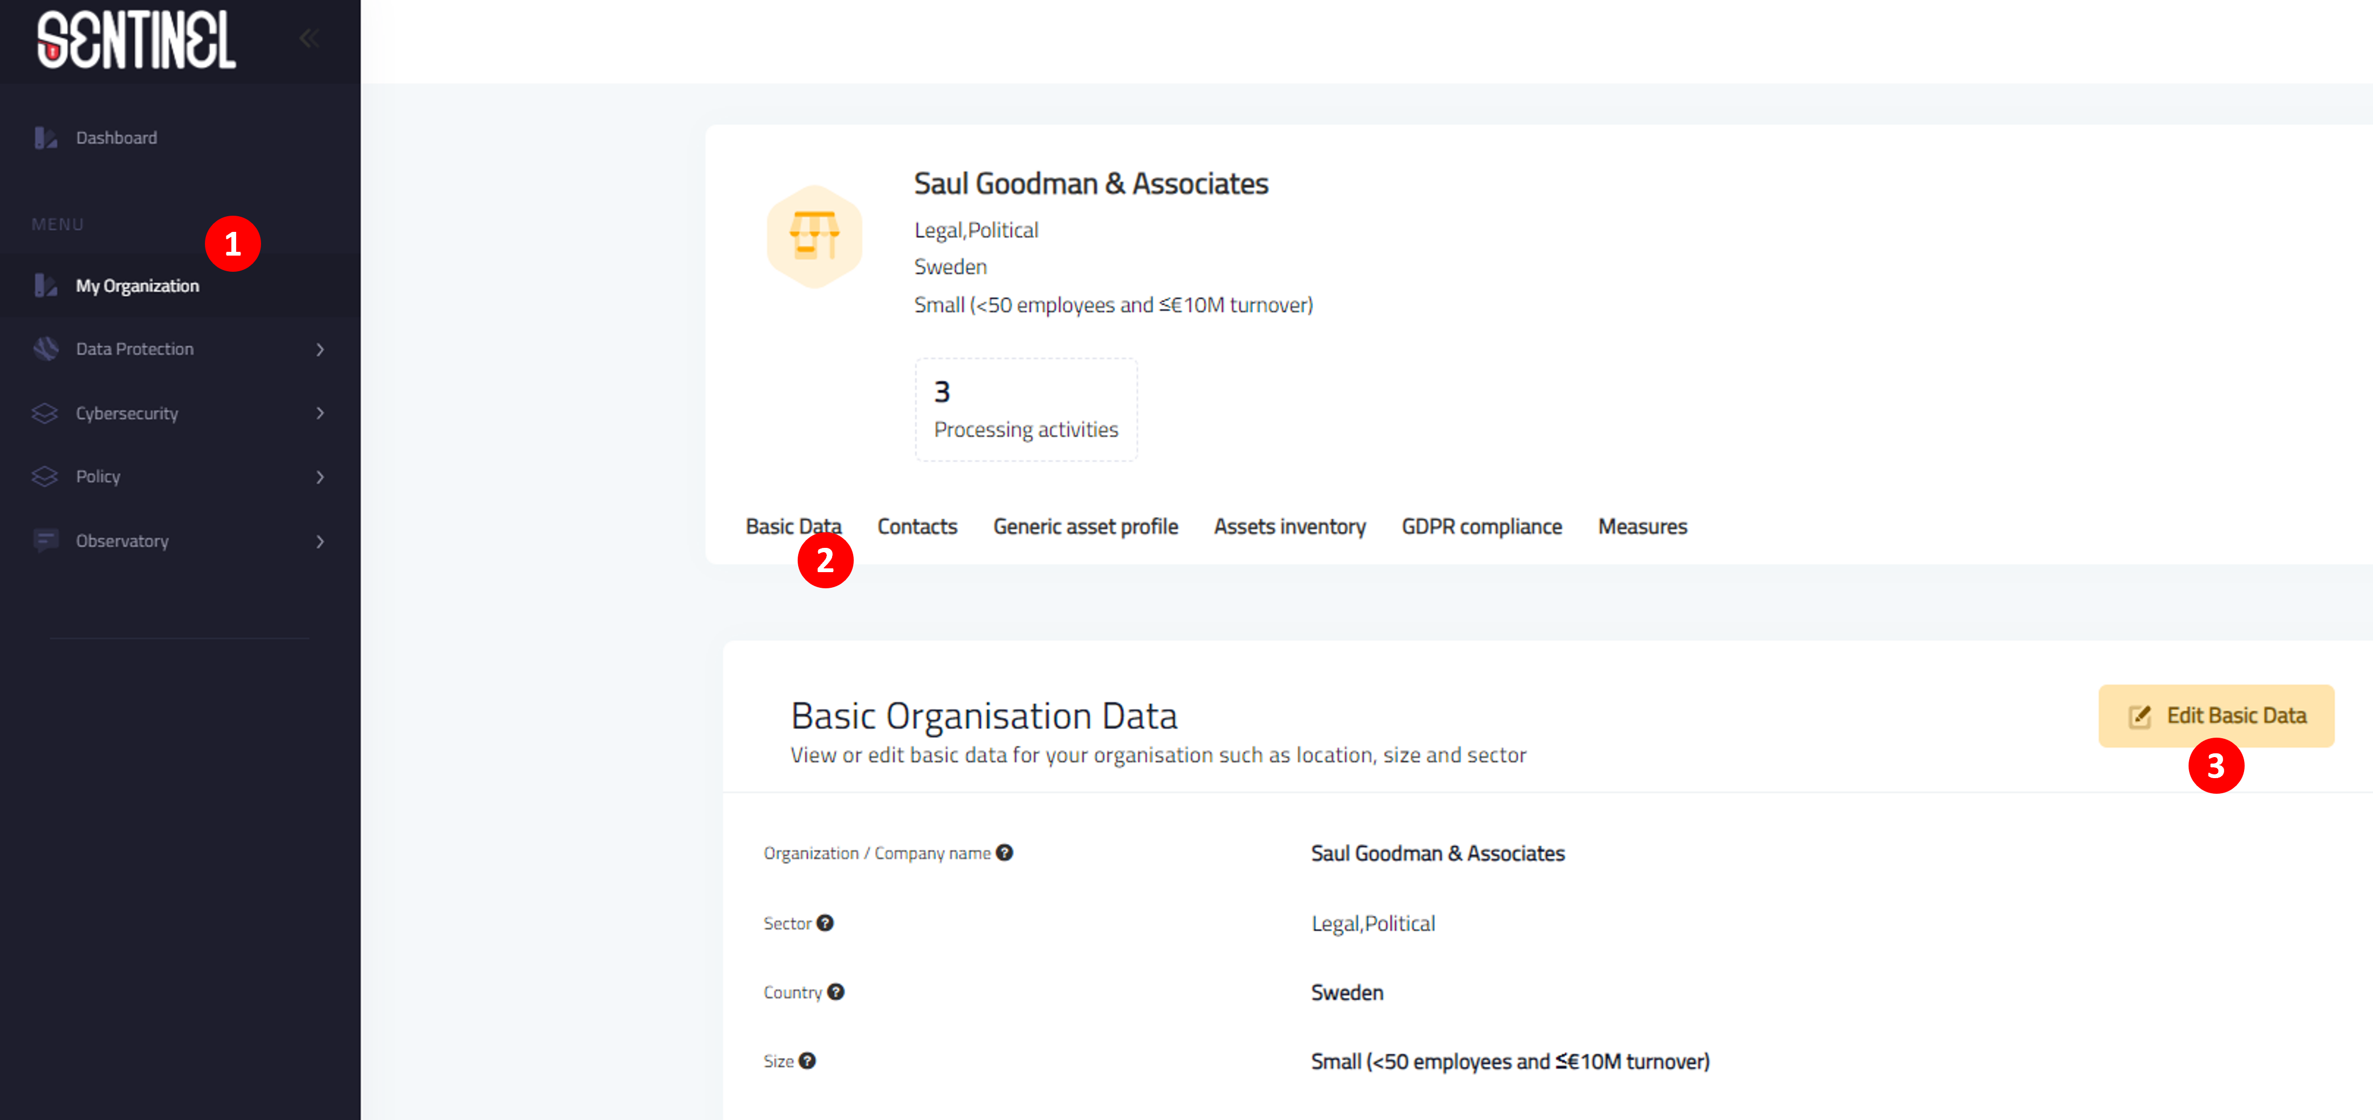Open Dashboard from the sidebar
This screenshot has height=1120, width=2373.
click(180, 138)
